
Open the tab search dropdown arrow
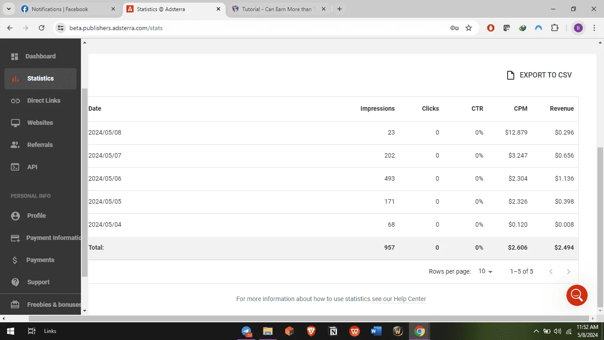[x=8, y=9]
